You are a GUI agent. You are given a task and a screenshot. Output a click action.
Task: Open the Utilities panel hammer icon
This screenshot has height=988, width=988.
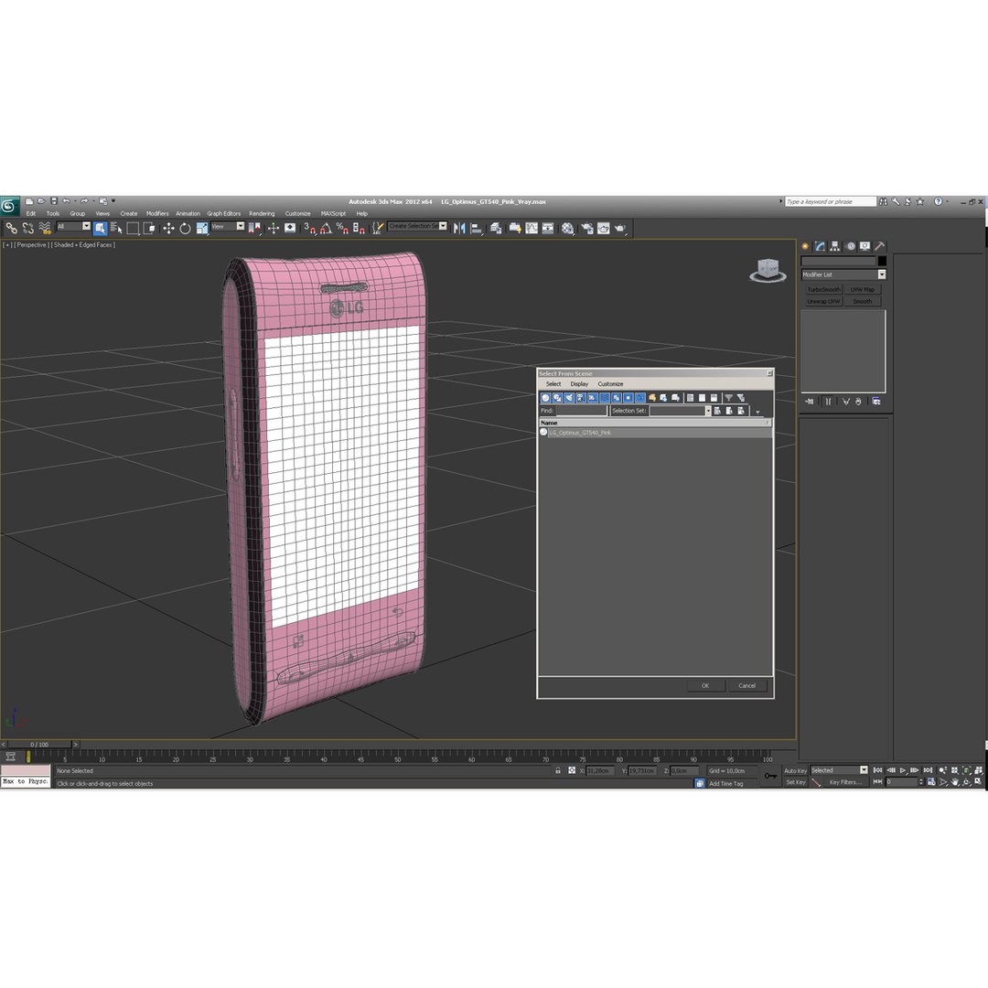click(x=880, y=246)
